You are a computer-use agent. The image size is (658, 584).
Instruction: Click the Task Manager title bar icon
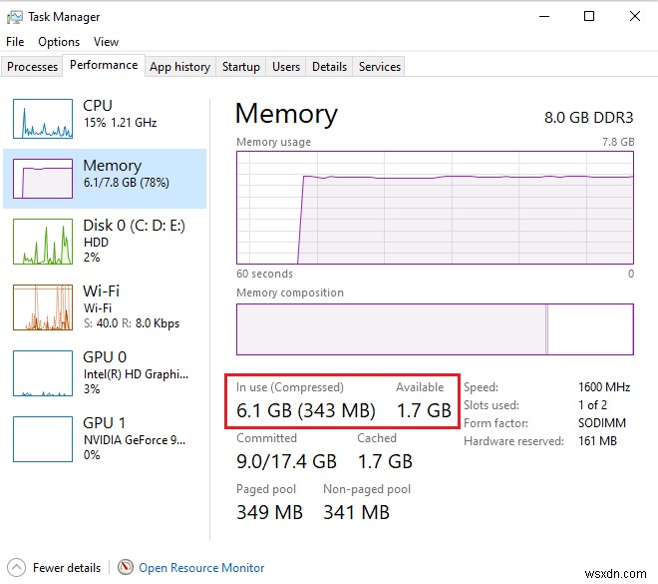tap(14, 17)
